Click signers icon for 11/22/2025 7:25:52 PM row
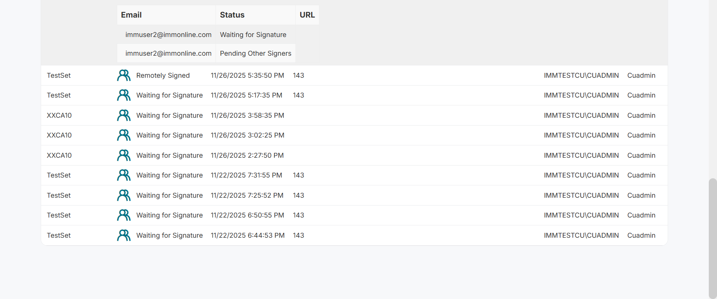This screenshot has width=717, height=299. pyautogui.click(x=124, y=195)
